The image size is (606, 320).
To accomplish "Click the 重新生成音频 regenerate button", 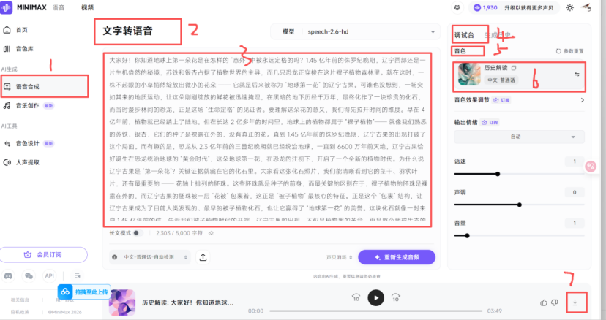I will pos(397,257).
